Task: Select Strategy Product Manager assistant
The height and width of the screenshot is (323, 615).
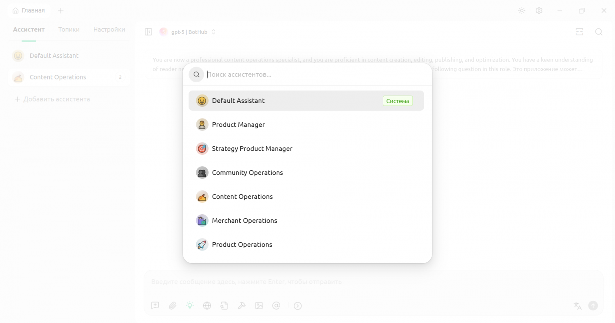Action: pos(252,149)
